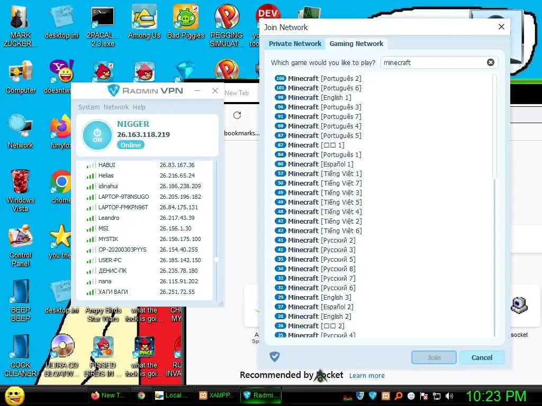
Task: Select the Leandro peer row
Action: [144, 218]
